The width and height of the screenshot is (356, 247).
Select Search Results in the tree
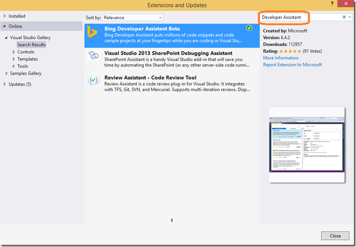coord(31,45)
